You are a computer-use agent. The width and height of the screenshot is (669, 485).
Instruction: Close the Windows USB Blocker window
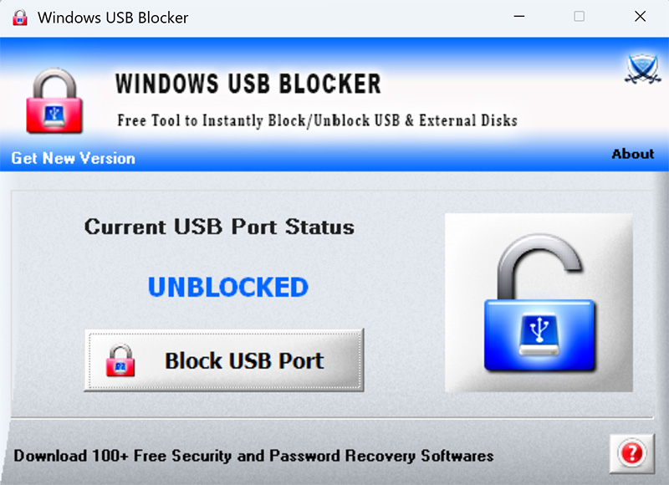[640, 17]
